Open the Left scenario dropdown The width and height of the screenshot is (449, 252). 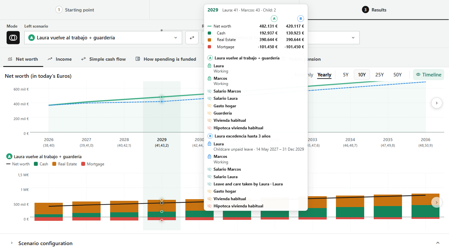pos(103,38)
